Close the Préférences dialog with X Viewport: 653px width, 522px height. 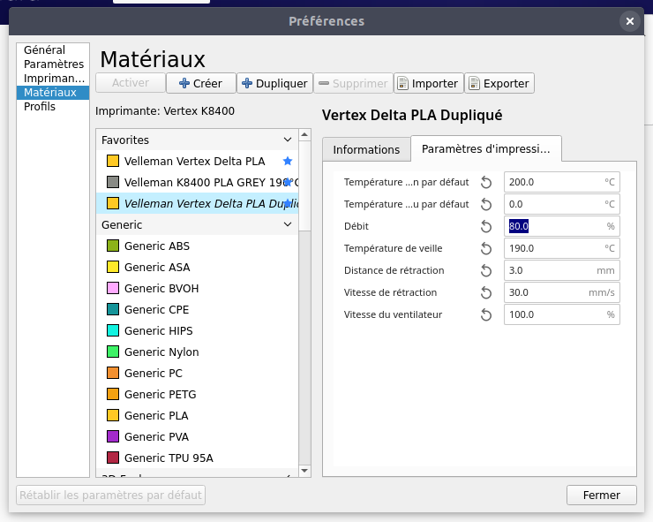click(x=630, y=21)
